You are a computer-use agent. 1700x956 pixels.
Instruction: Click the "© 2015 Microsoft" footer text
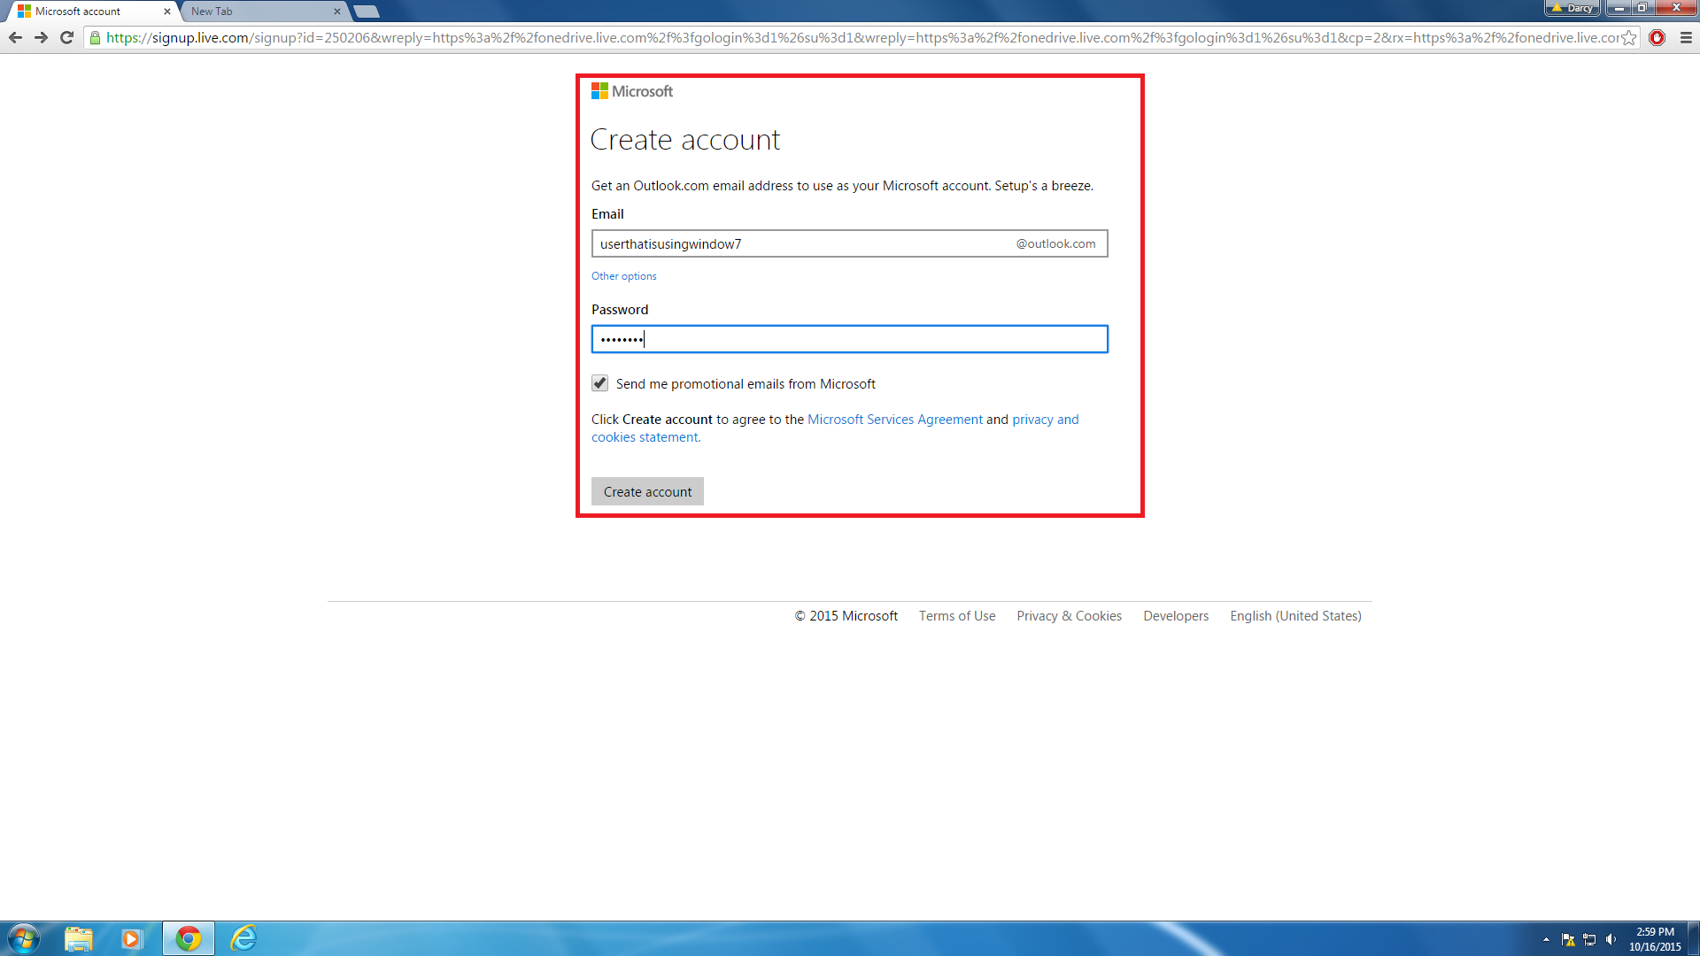pyautogui.click(x=846, y=616)
